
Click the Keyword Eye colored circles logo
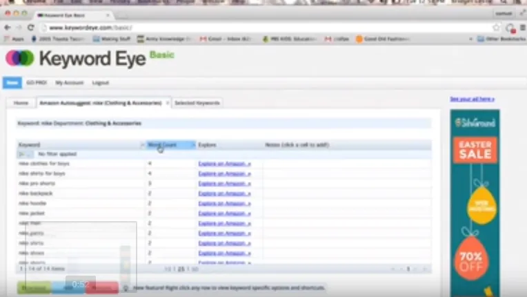click(x=20, y=58)
